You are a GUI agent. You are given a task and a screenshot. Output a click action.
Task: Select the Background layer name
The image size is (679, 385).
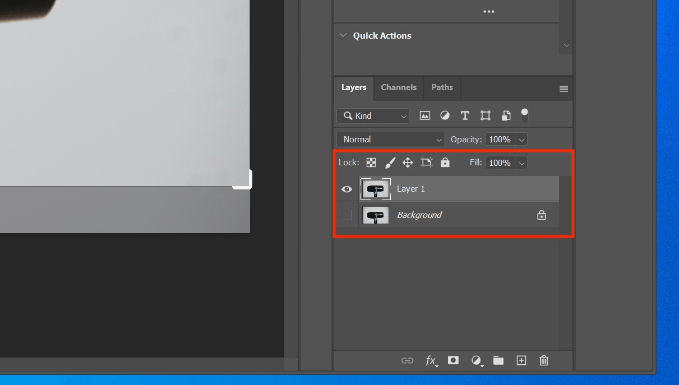point(419,215)
